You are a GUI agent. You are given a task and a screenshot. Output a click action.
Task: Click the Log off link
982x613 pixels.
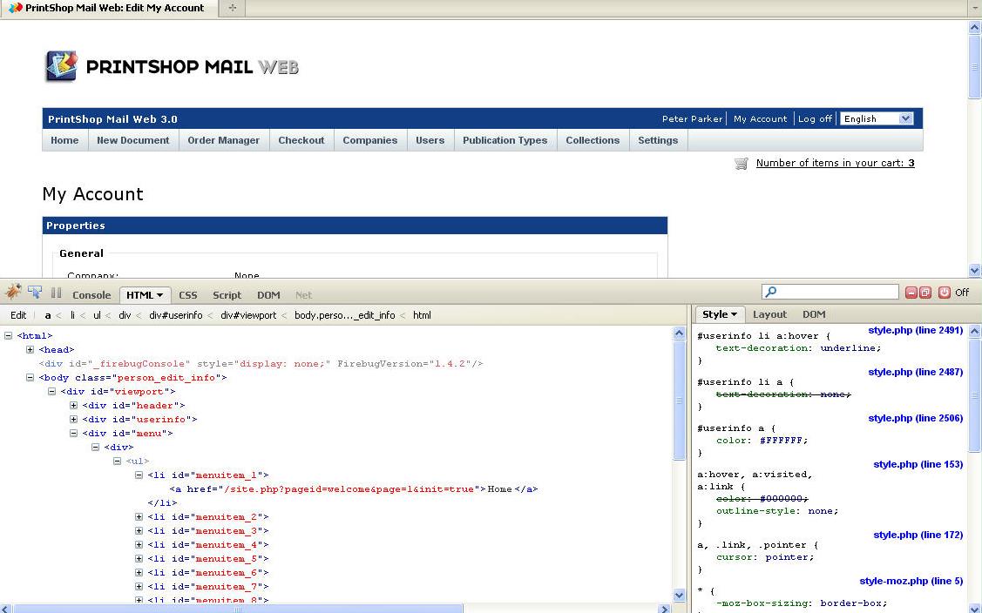[x=815, y=119]
